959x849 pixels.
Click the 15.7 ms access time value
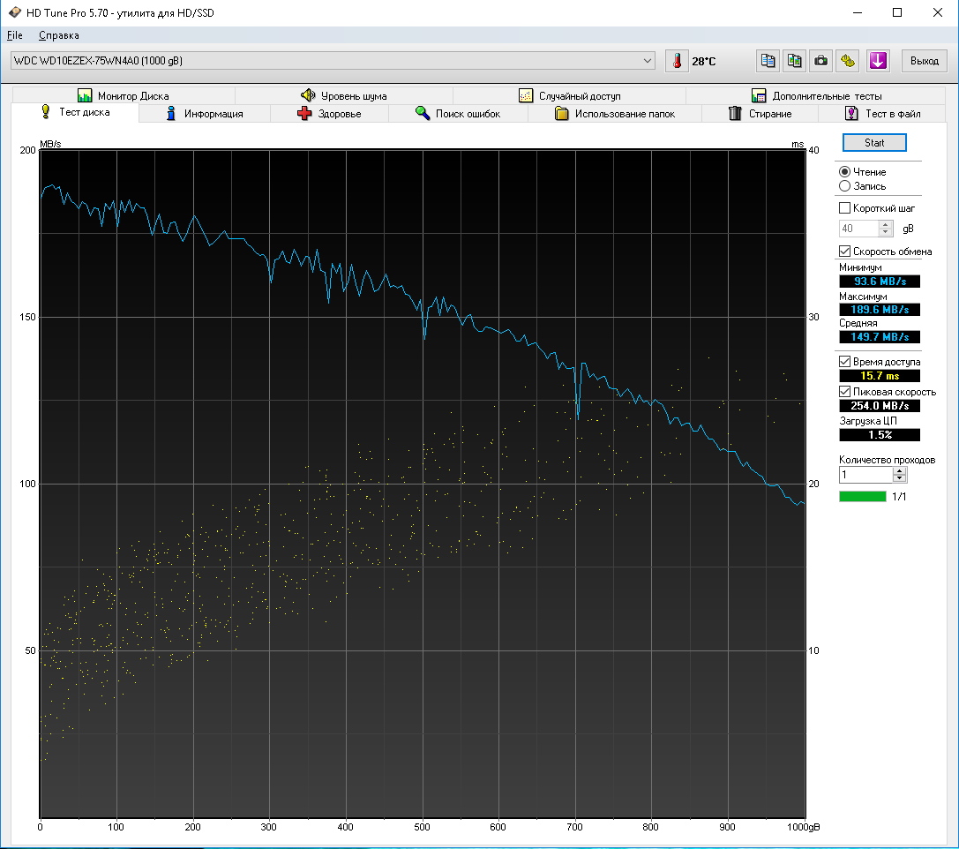pos(880,376)
